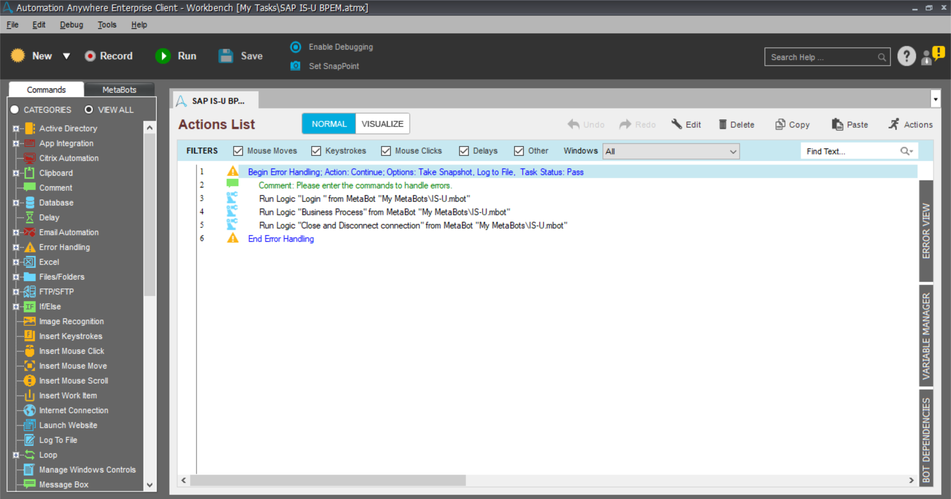Screen dimensions: 951x499
Task: Switch to the MetaBots tab
Action: point(119,90)
